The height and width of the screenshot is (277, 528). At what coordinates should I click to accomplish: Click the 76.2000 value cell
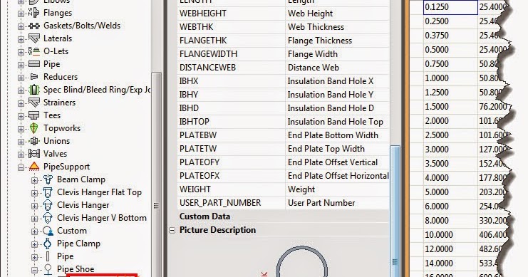[493, 107]
